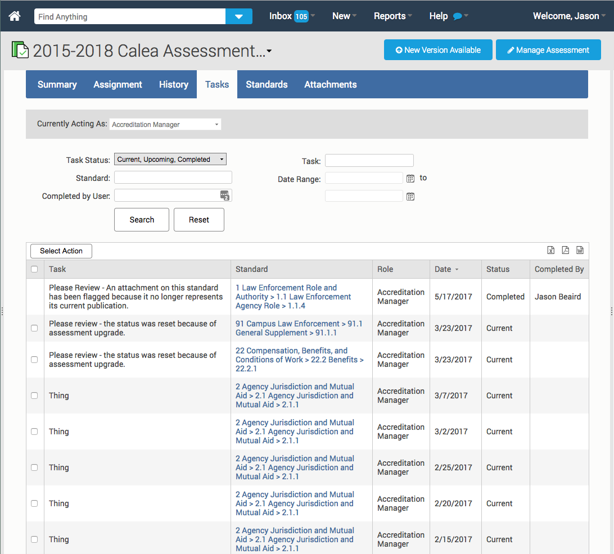Screen dimensions: 614x554
Task: Switch to the Standards tab
Action: coord(267,84)
